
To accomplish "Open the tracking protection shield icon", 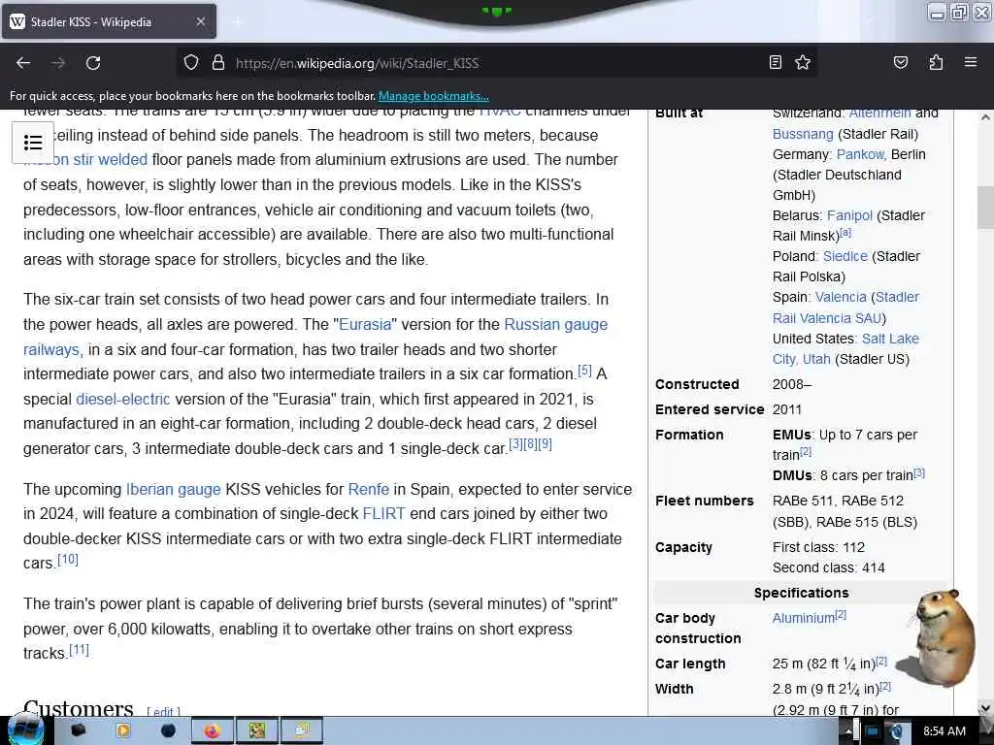I will (191, 63).
